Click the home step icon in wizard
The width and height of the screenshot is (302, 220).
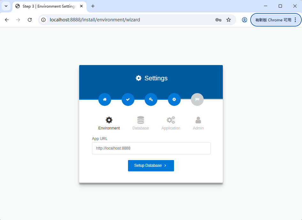tap(105, 99)
